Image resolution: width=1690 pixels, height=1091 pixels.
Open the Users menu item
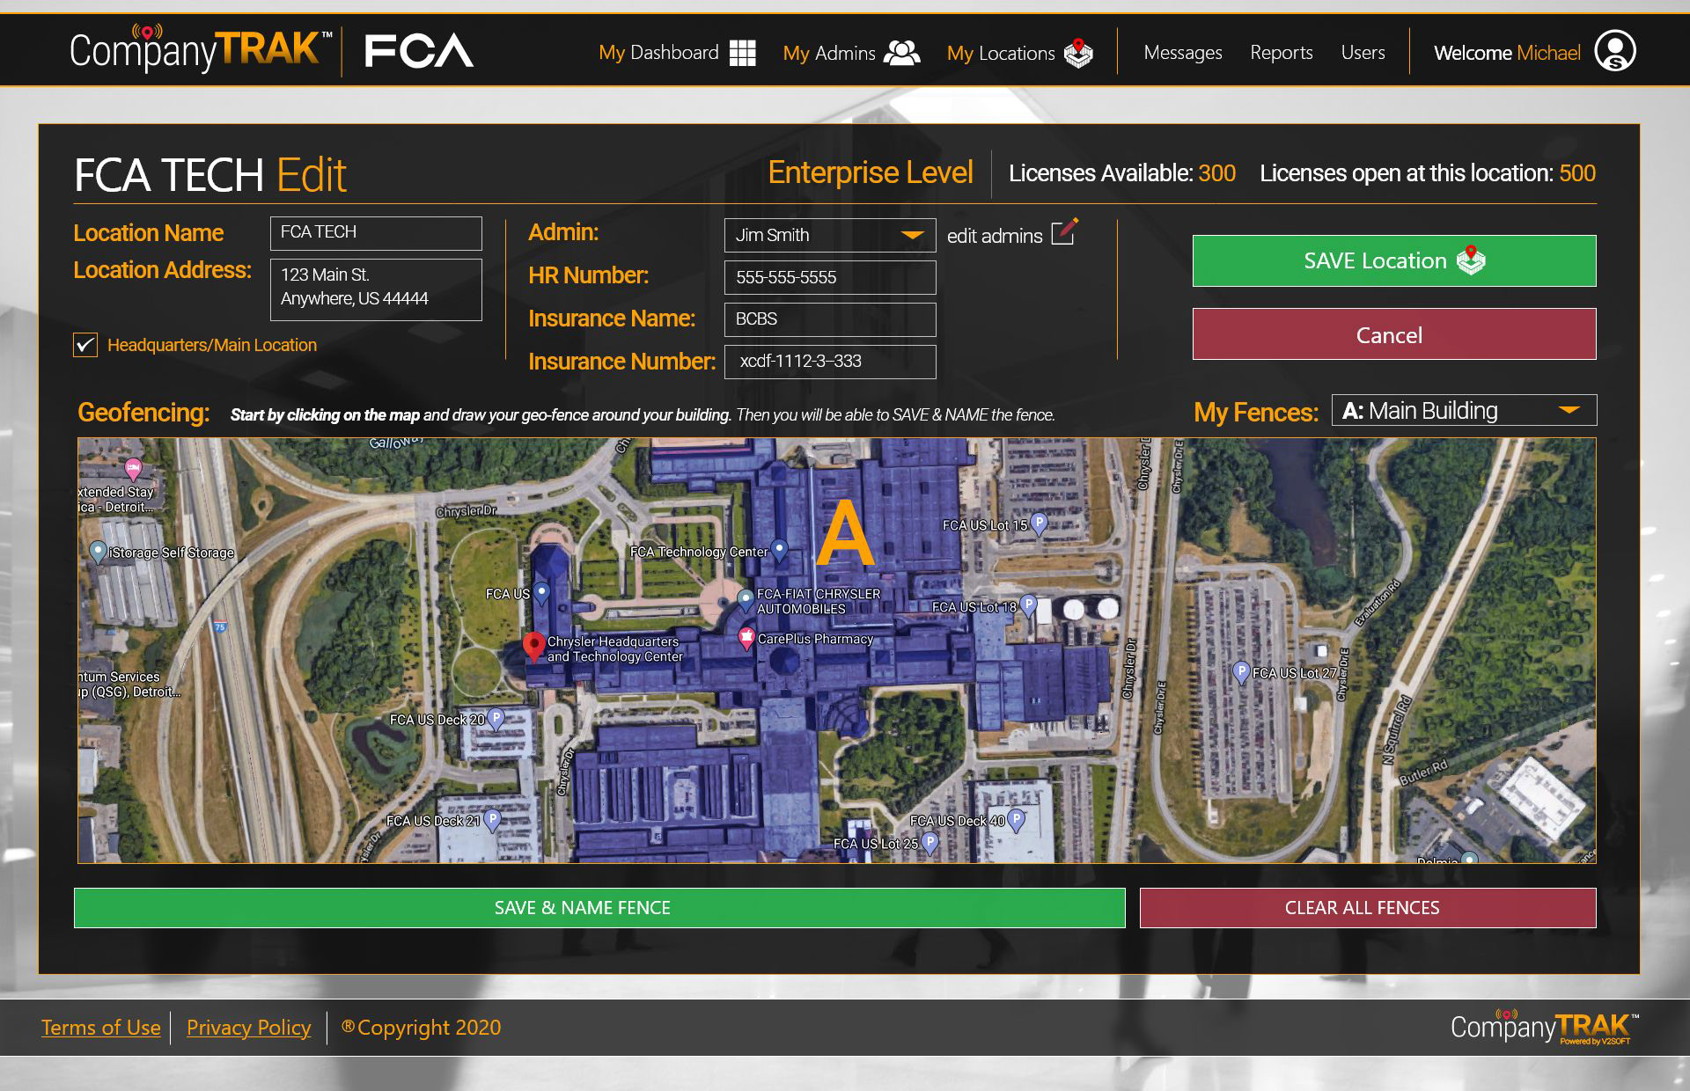pyautogui.click(x=1363, y=53)
